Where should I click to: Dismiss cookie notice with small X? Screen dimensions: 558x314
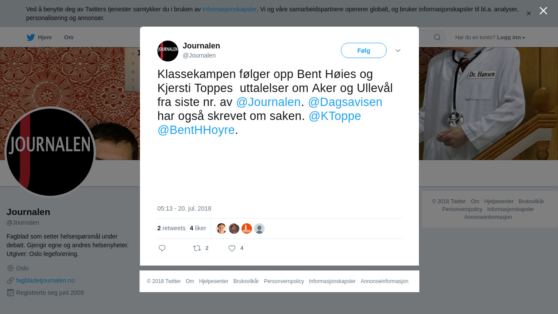click(x=529, y=14)
